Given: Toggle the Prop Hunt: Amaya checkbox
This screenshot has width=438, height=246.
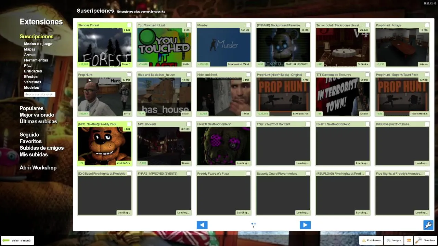Looking at the screenshot, I should [427, 25].
